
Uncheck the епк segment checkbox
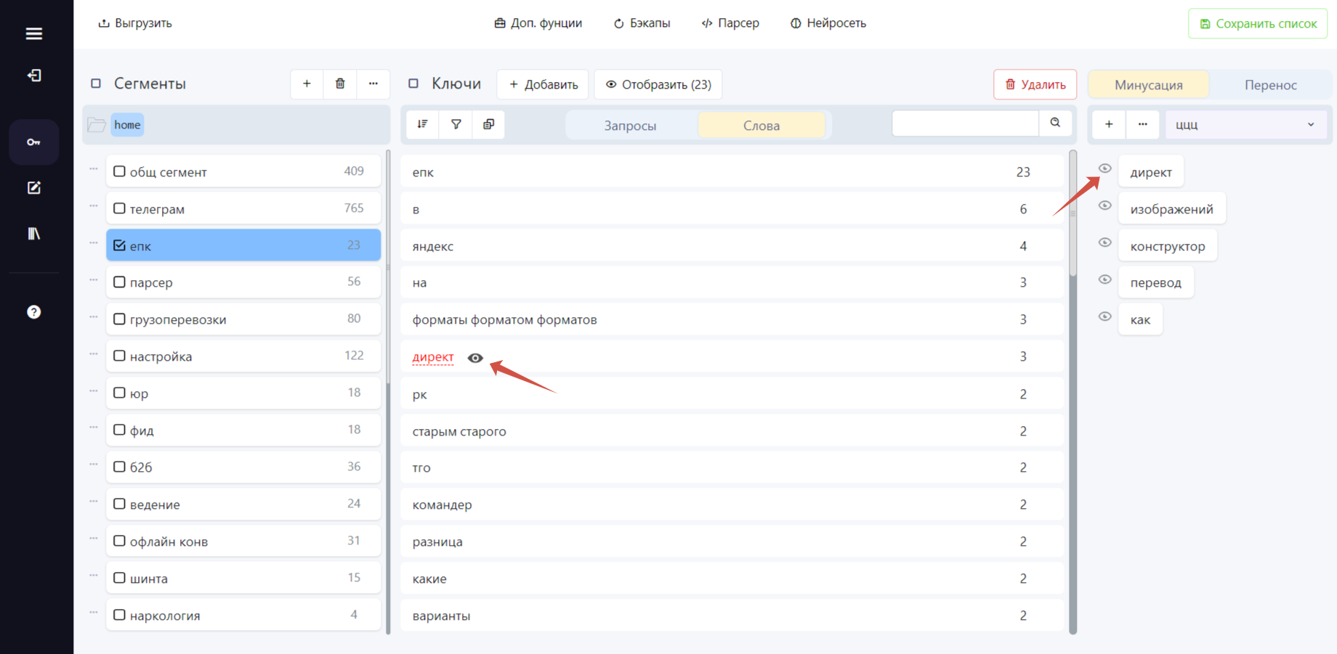119,245
